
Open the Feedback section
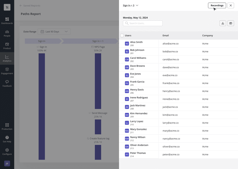[7, 83]
